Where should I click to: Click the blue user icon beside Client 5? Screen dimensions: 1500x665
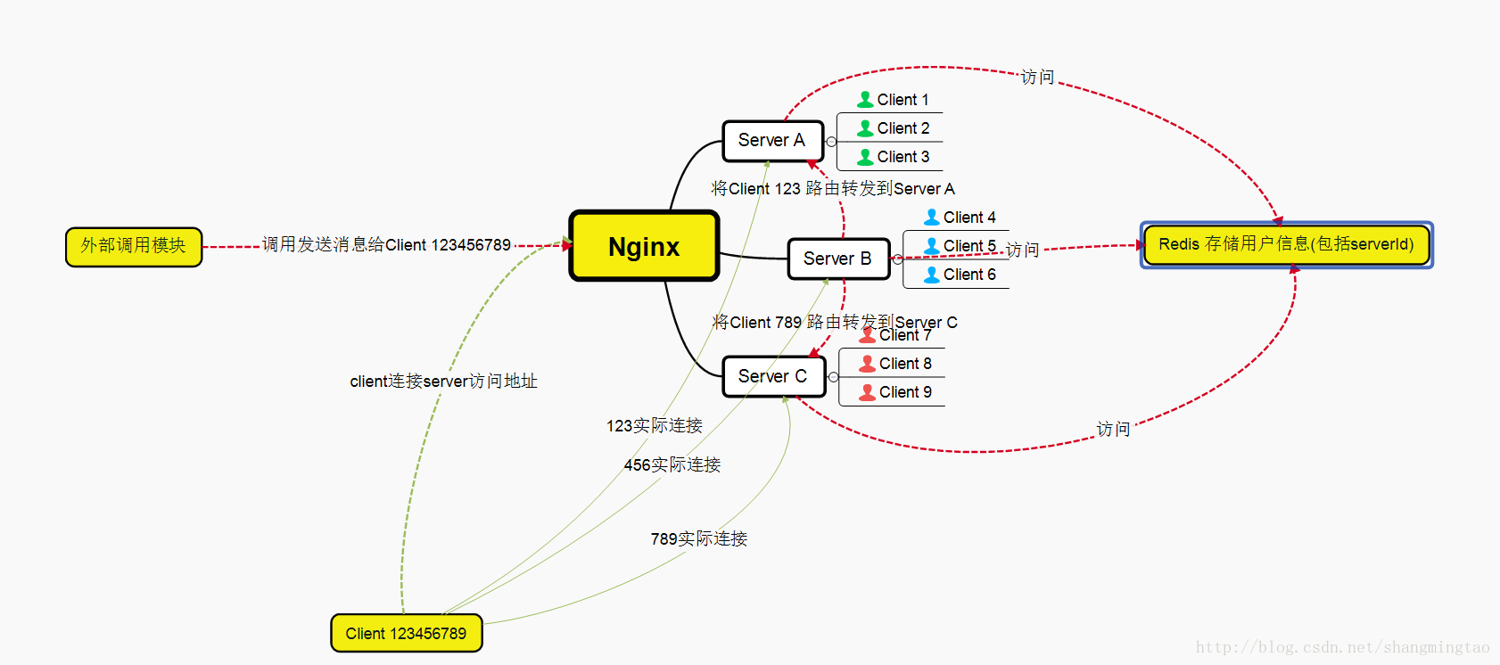pos(932,246)
